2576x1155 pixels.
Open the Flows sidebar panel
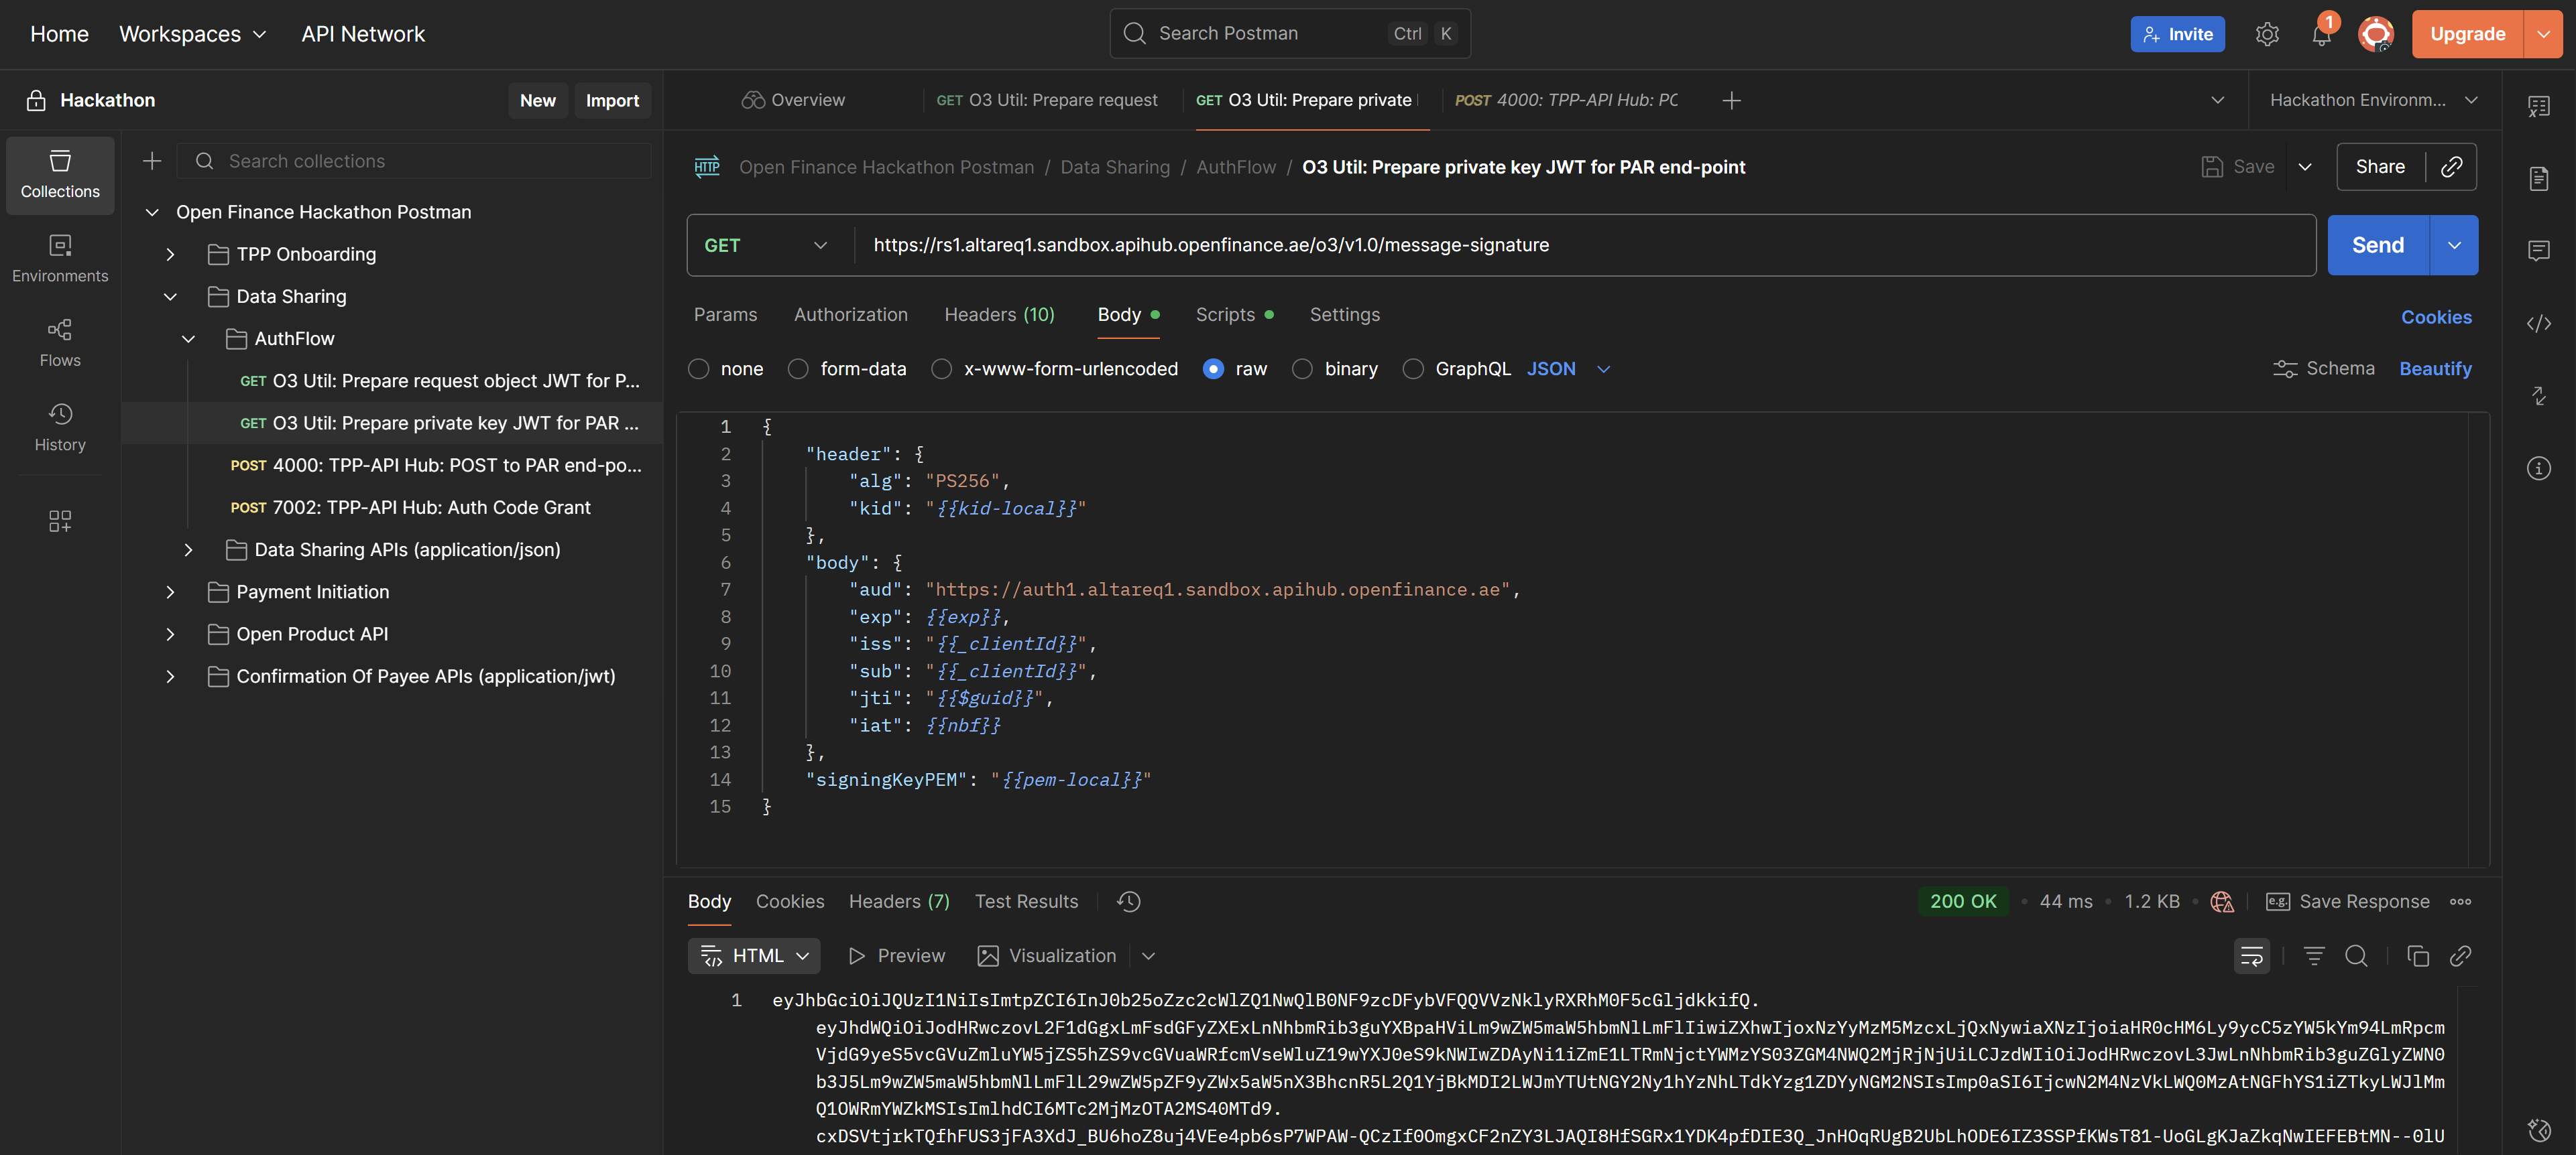pyautogui.click(x=60, y=343)
